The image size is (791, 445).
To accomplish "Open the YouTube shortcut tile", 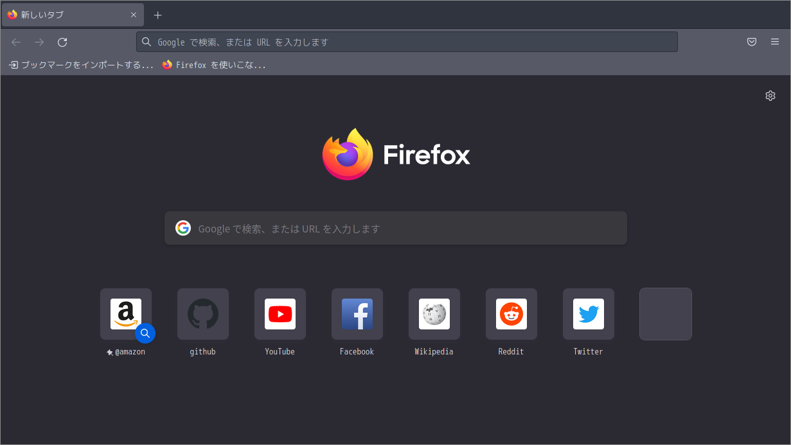I will tap(280, 314).
